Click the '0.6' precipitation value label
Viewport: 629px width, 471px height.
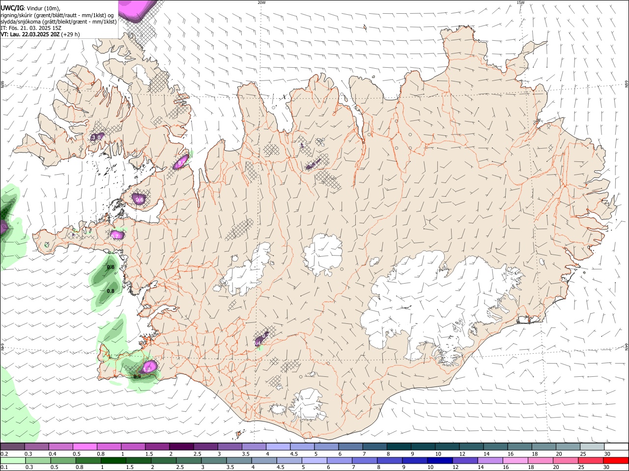tap(140, 200)
